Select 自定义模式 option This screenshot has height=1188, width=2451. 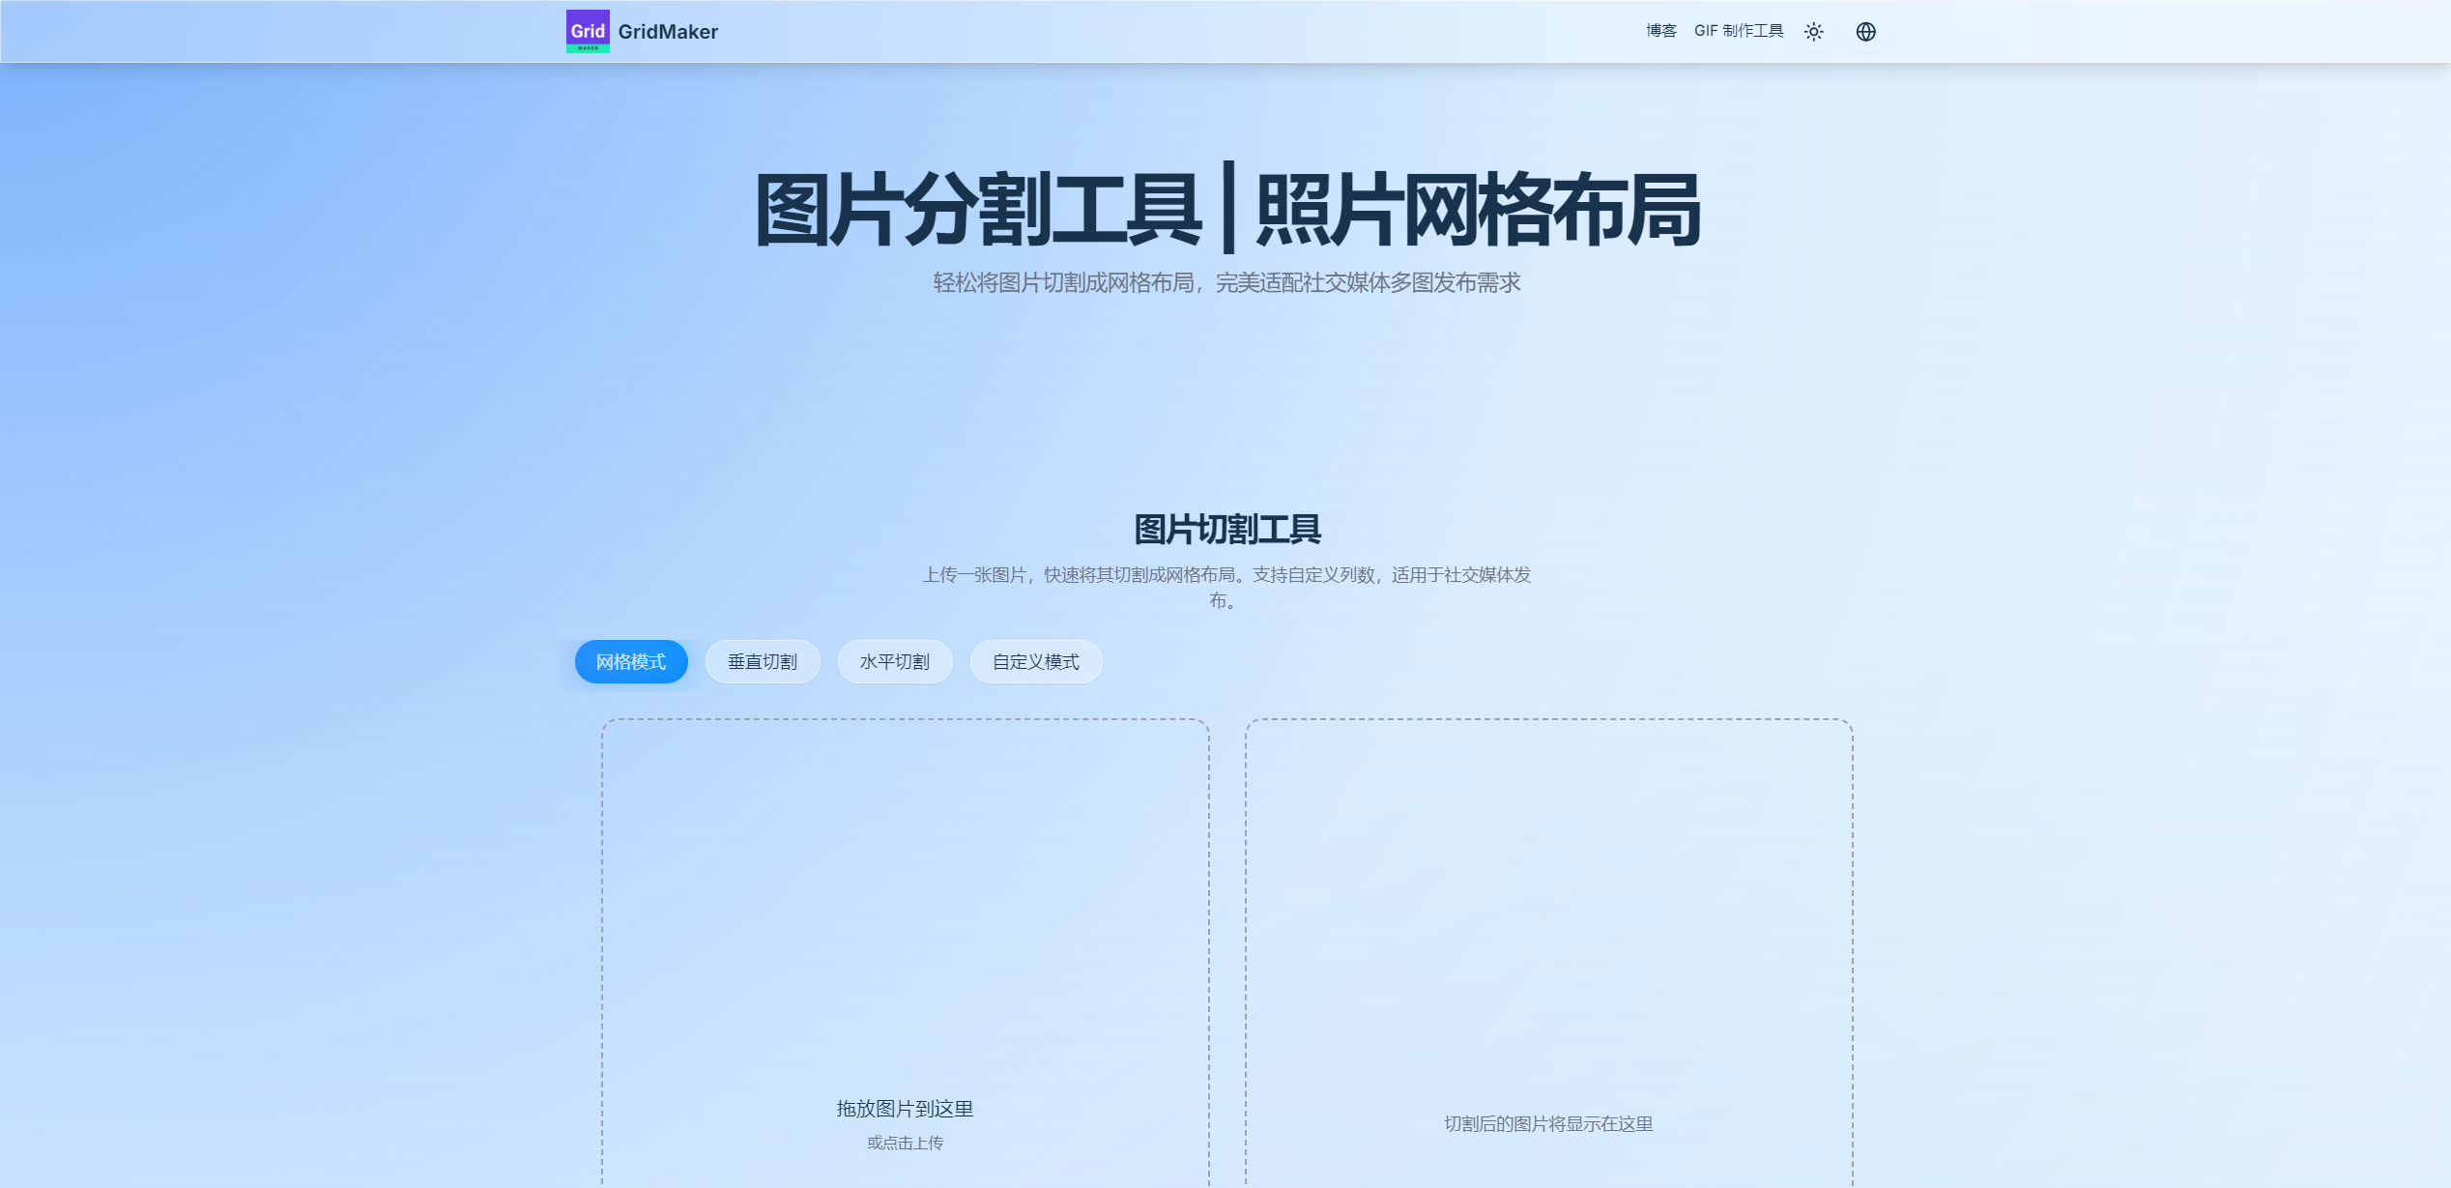coord(1035,661)
